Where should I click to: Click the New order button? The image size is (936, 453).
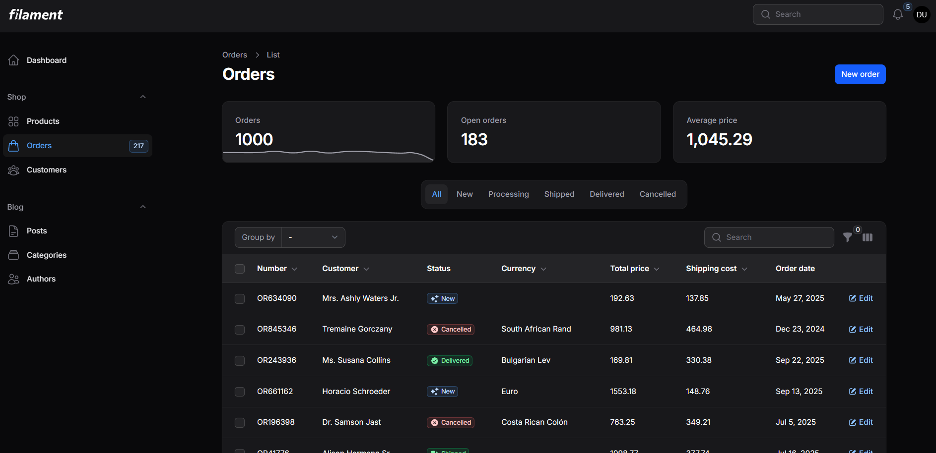click(860, 74)
